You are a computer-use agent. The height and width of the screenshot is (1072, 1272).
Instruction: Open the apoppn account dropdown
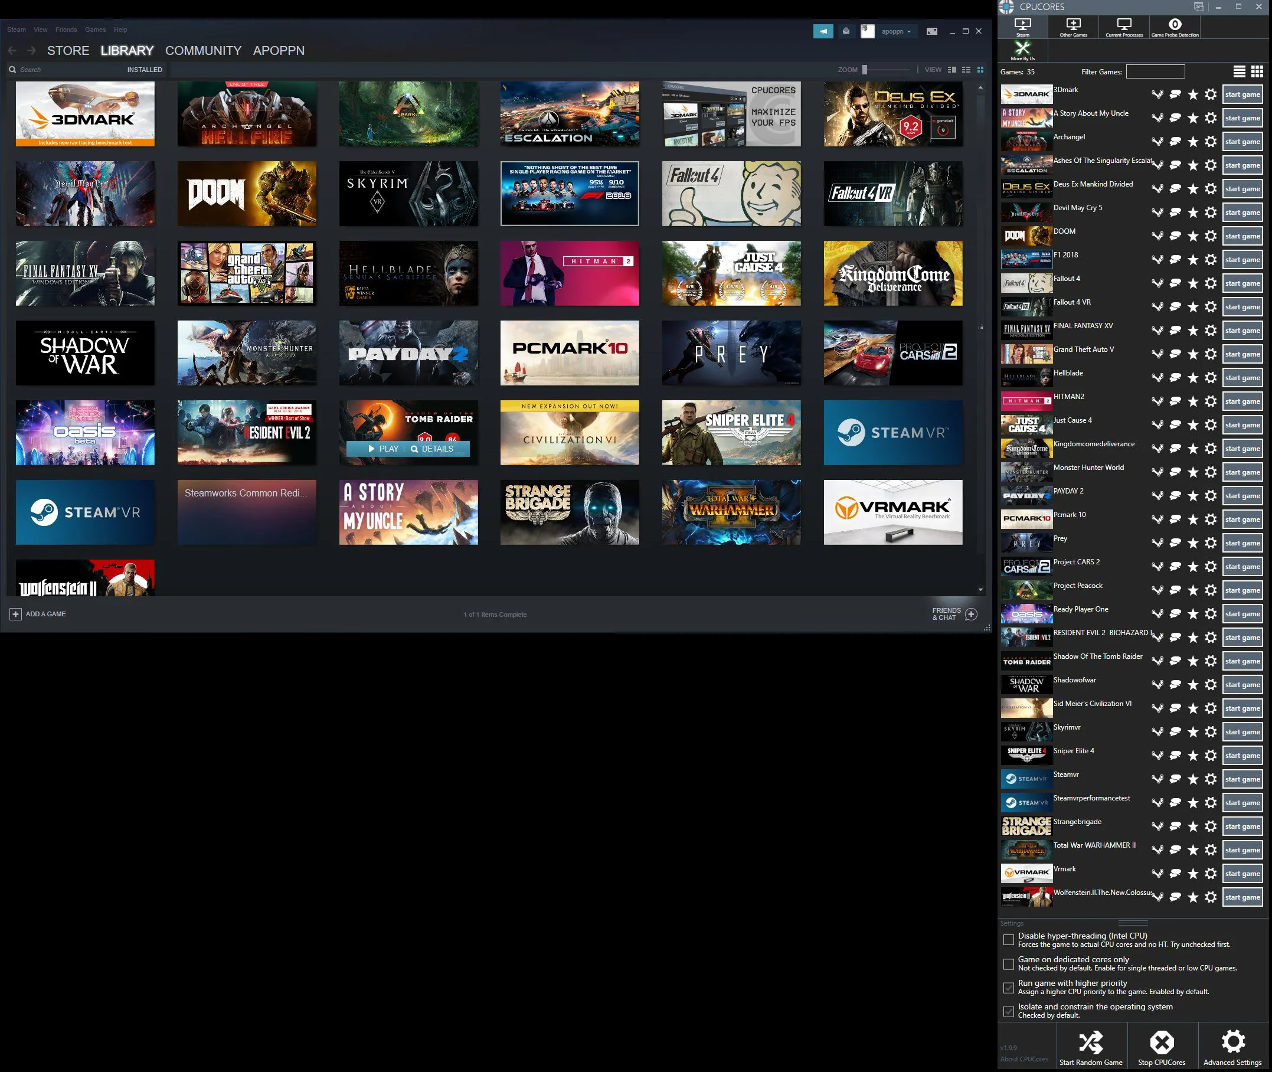pyautogui.click(x=896, y=31)
